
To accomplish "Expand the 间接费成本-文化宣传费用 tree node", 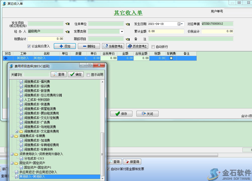I will point(16,131).
